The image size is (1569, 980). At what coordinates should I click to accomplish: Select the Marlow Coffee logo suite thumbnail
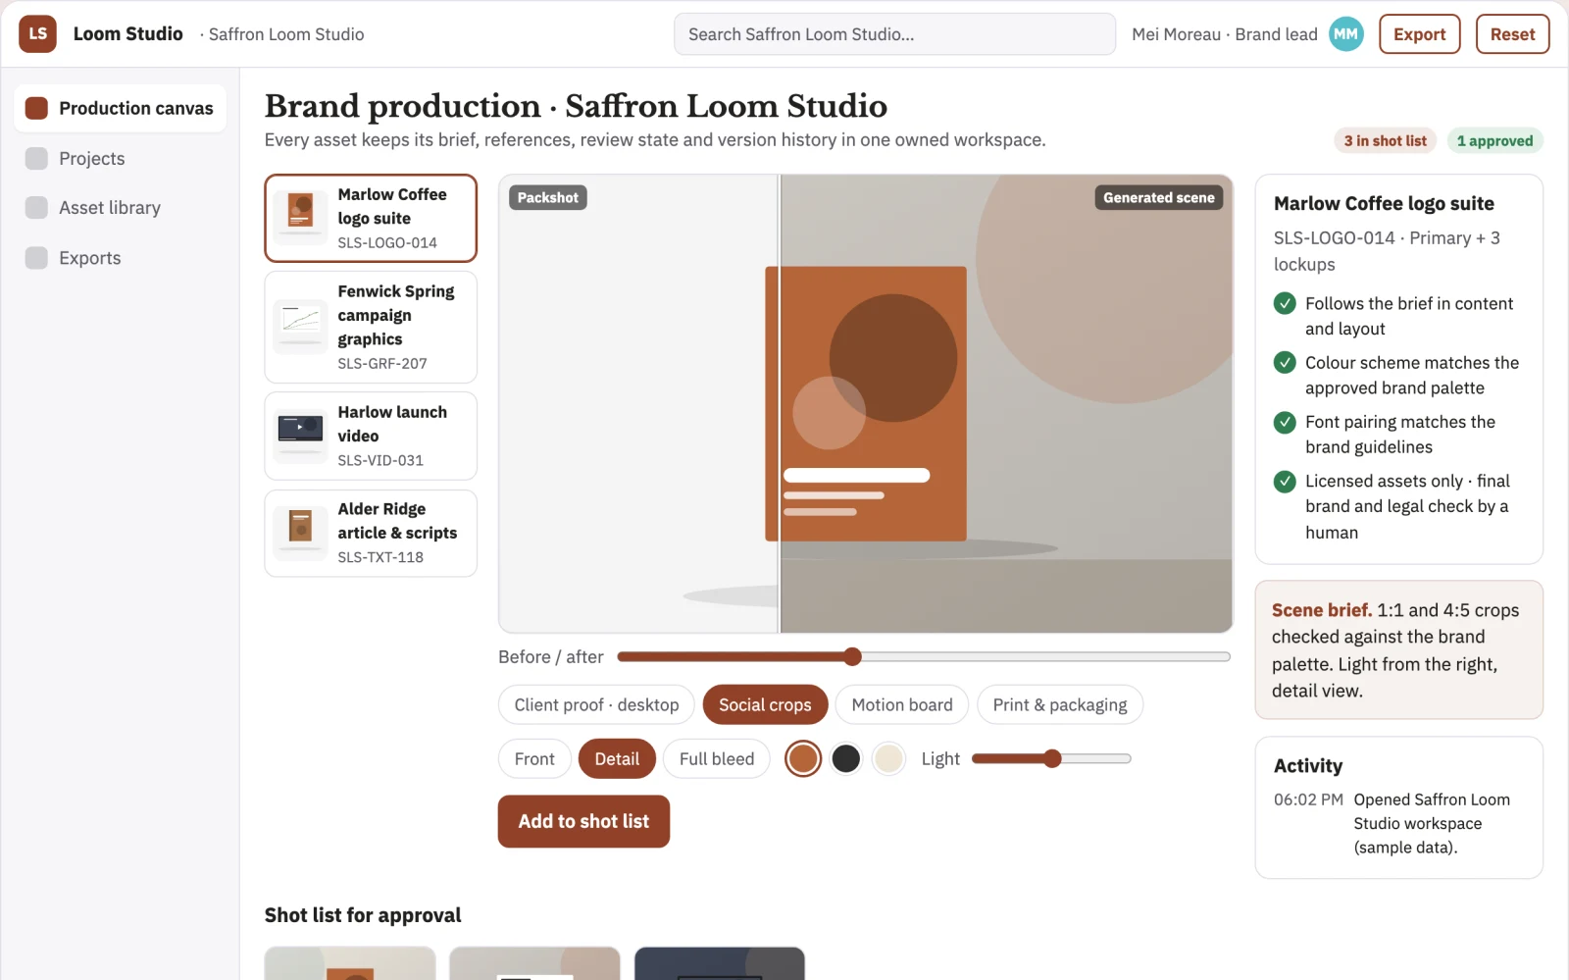point(301,218)
